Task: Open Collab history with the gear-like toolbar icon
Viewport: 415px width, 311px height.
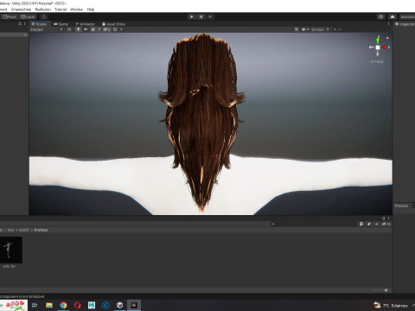Action: [381, 16]
